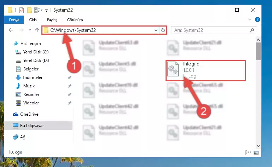Screen dimensions: 272x167
Task: Minimize the System32 window
Action: [x=221, y=10]
